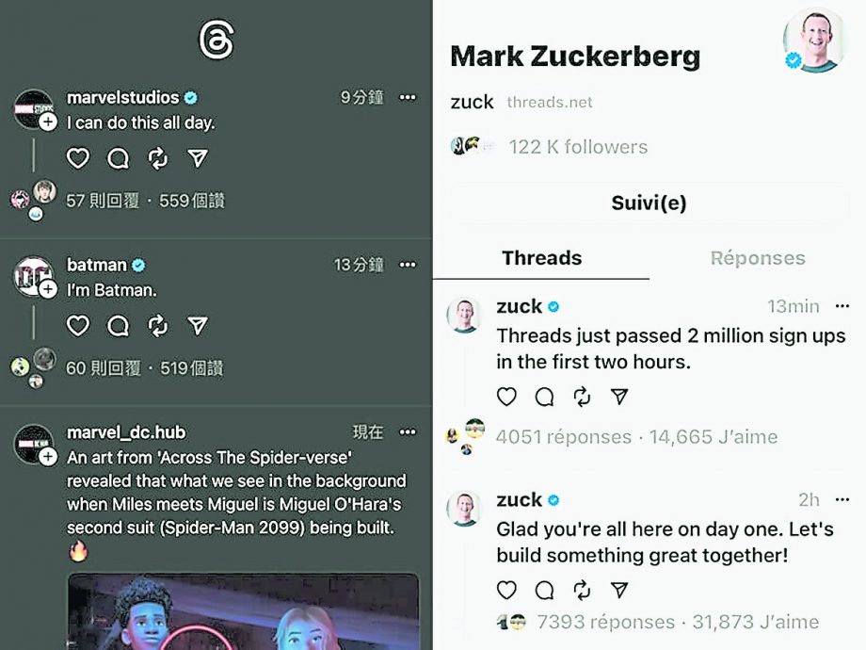Follow batman using the avatar plus badge
Screen dimensions: 866x650
(49, 290)
